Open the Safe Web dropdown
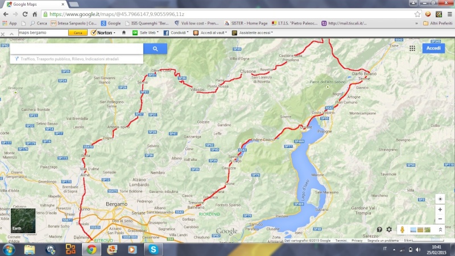455x256 pixels. click(146, 33)
